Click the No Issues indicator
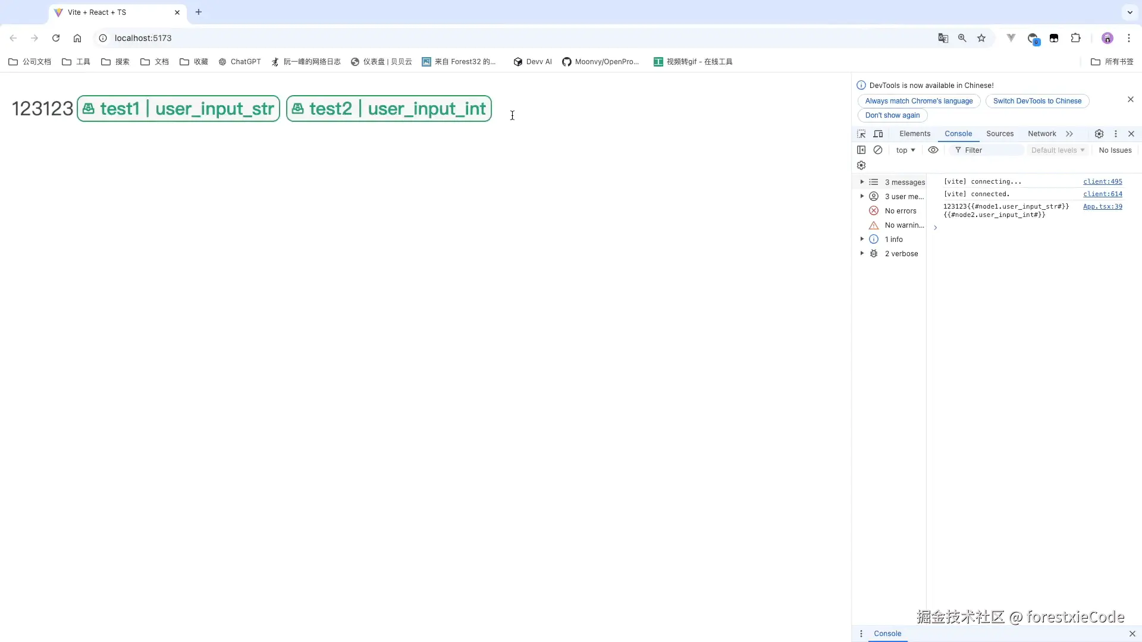 click(x=1115, y=150)
